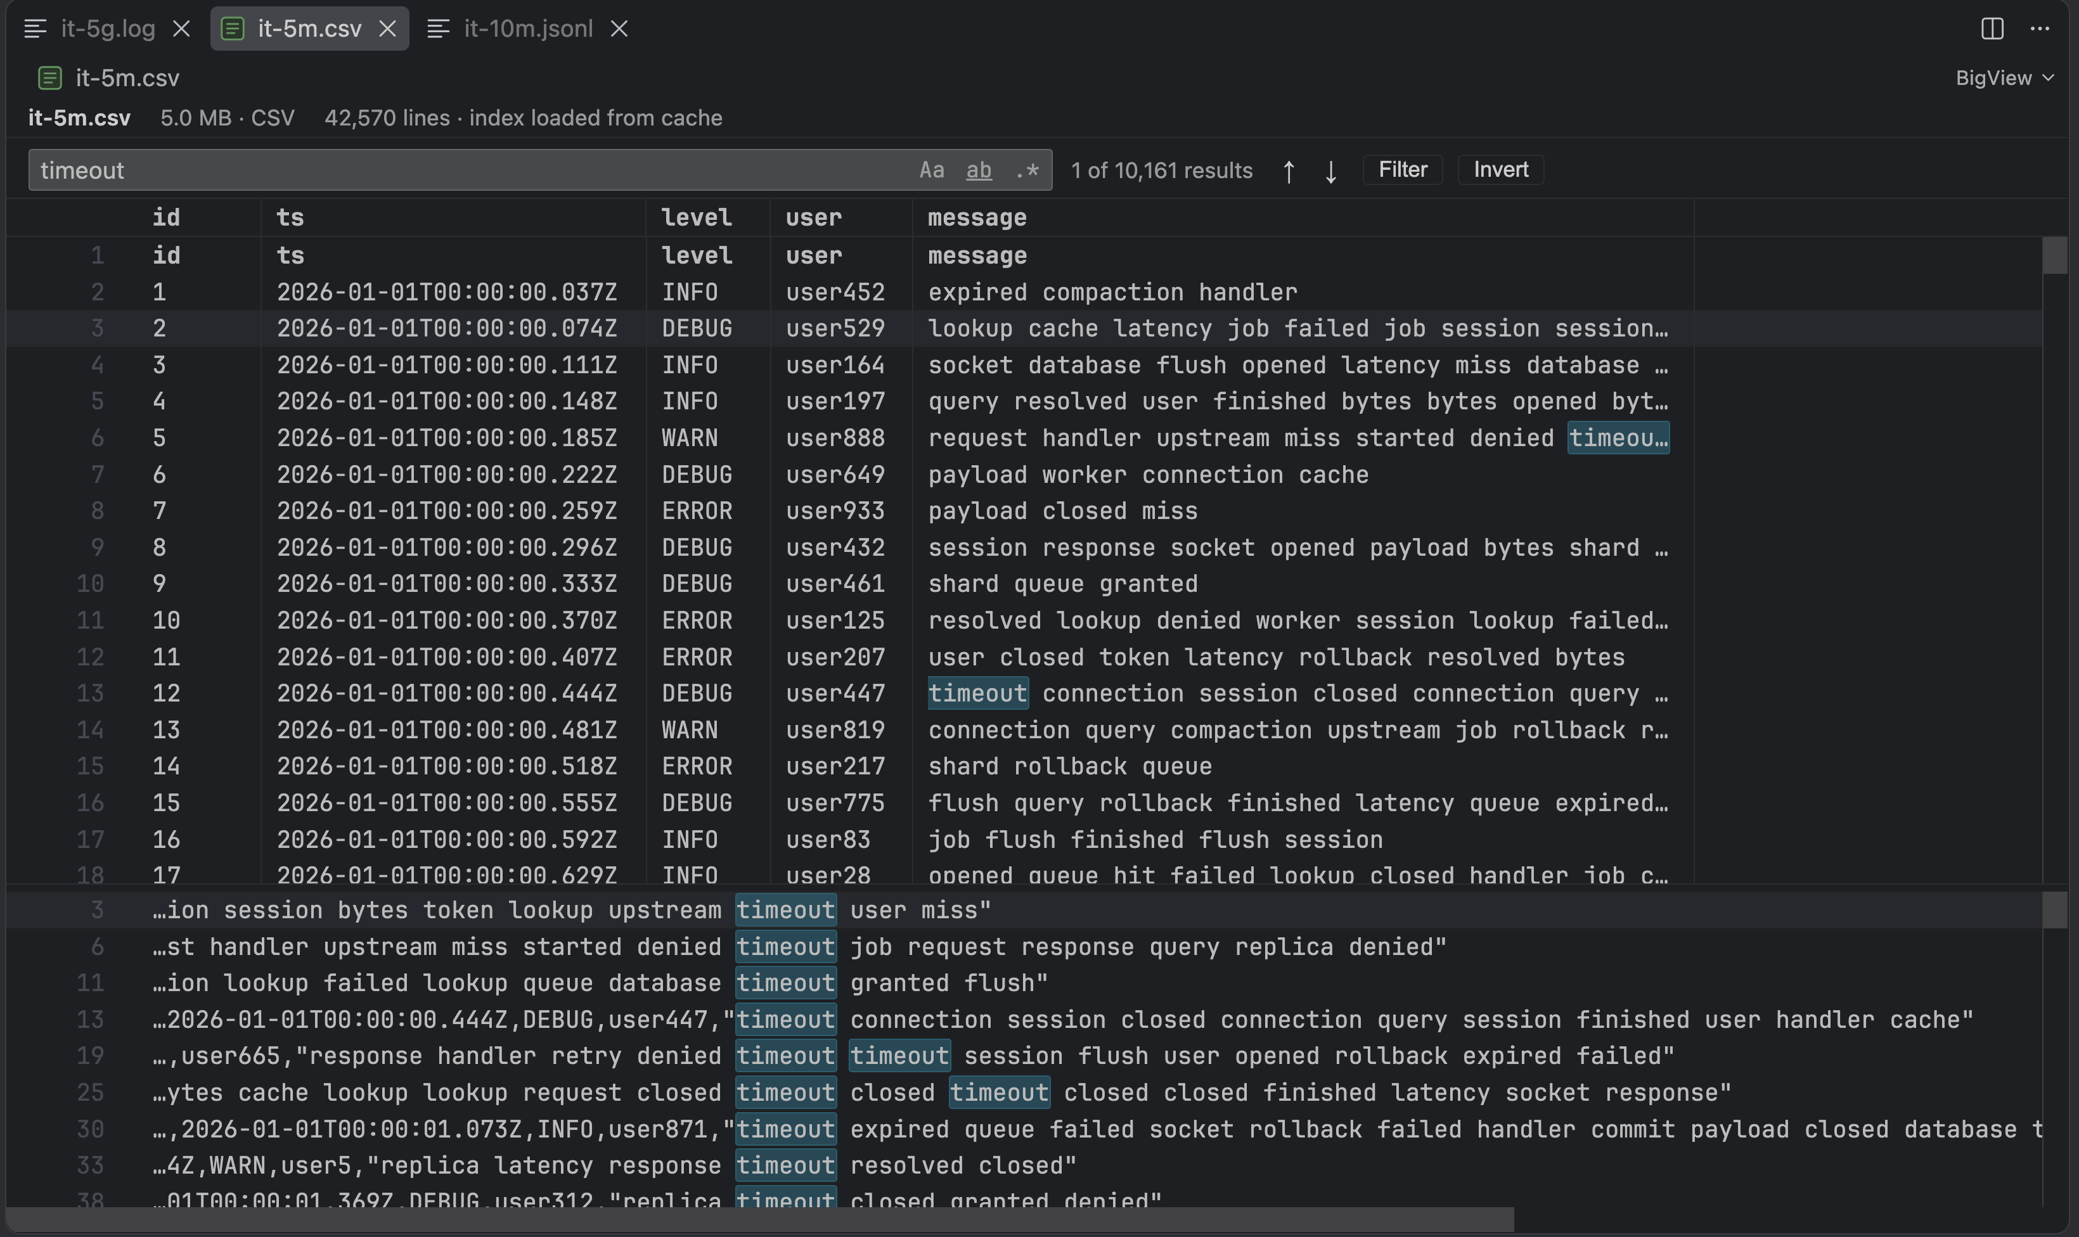Click line number 13 in table gutter
Screen dimensions: 2079x1237
point(90,693)
